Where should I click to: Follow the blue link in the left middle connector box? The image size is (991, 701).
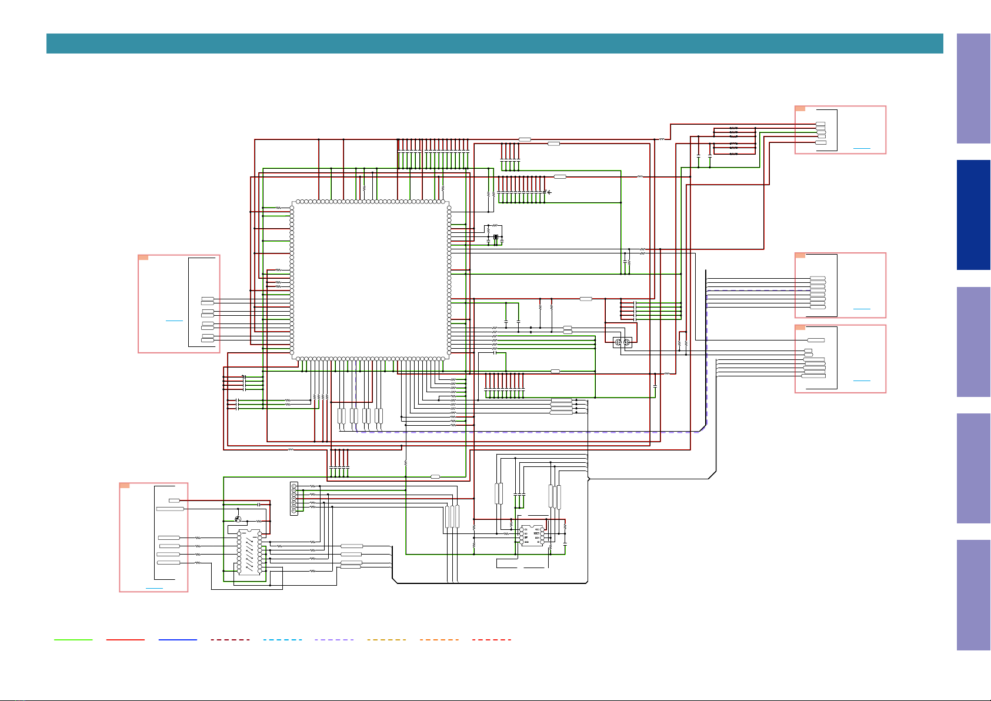(x=174, y=321)
